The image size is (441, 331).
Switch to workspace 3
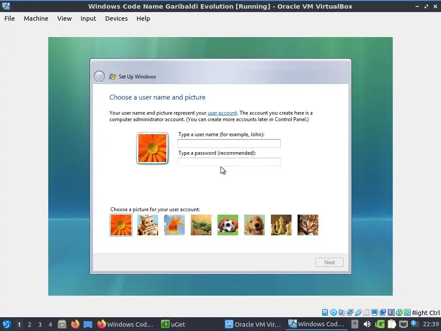tap(40, 325)
